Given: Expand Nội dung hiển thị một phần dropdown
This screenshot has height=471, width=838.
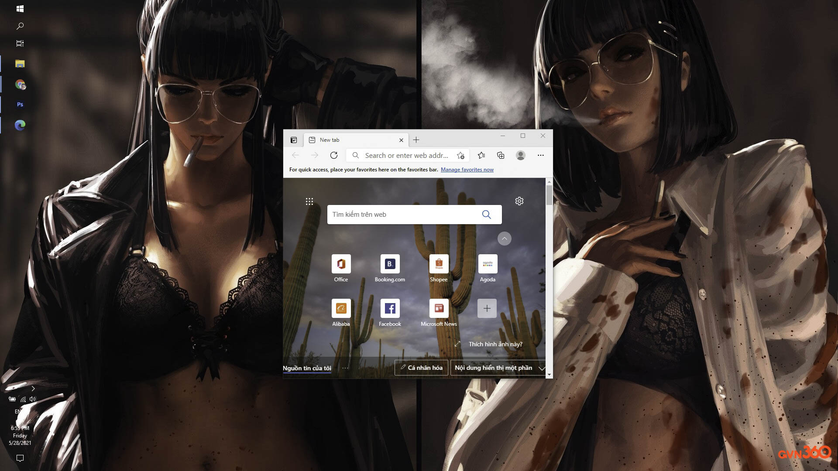Looking at the screenshot, I should point(498,368).
